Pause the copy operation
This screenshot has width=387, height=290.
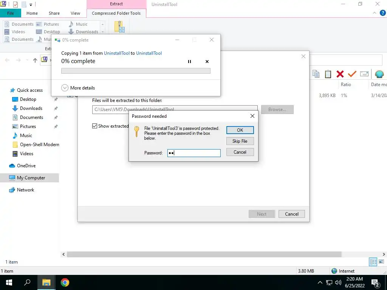[189, 62]
